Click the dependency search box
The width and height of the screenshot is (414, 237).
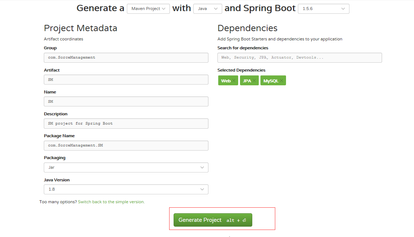pos(299,57)
